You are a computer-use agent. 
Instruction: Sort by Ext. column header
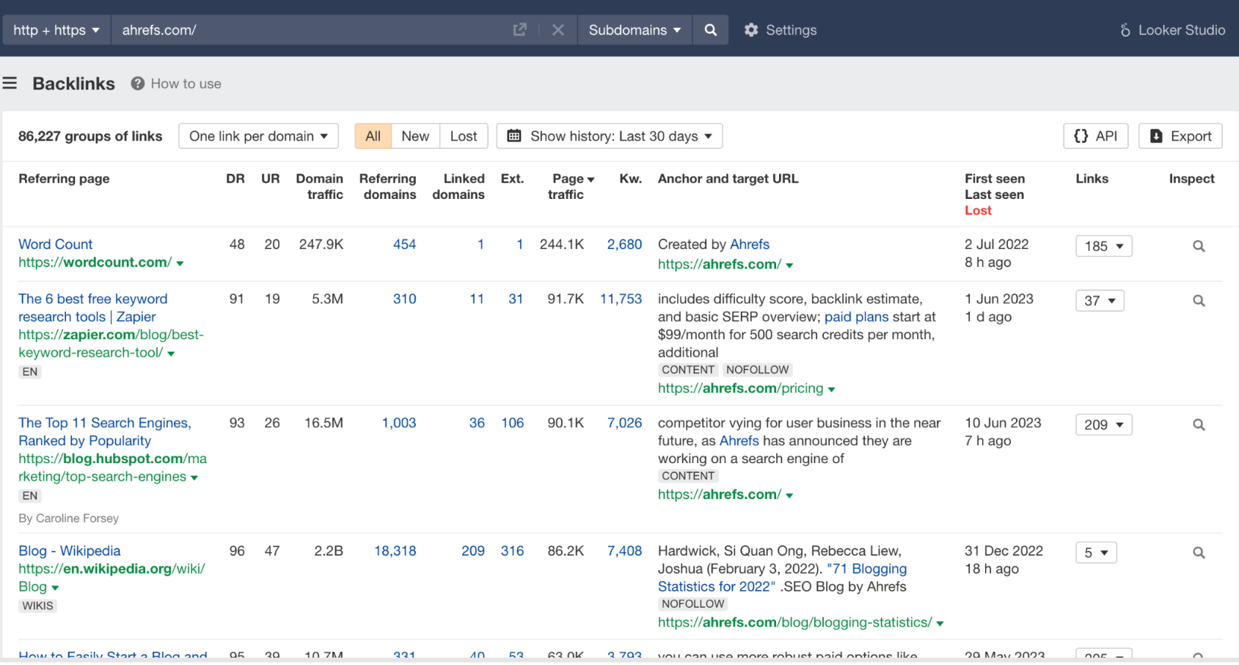512,178
